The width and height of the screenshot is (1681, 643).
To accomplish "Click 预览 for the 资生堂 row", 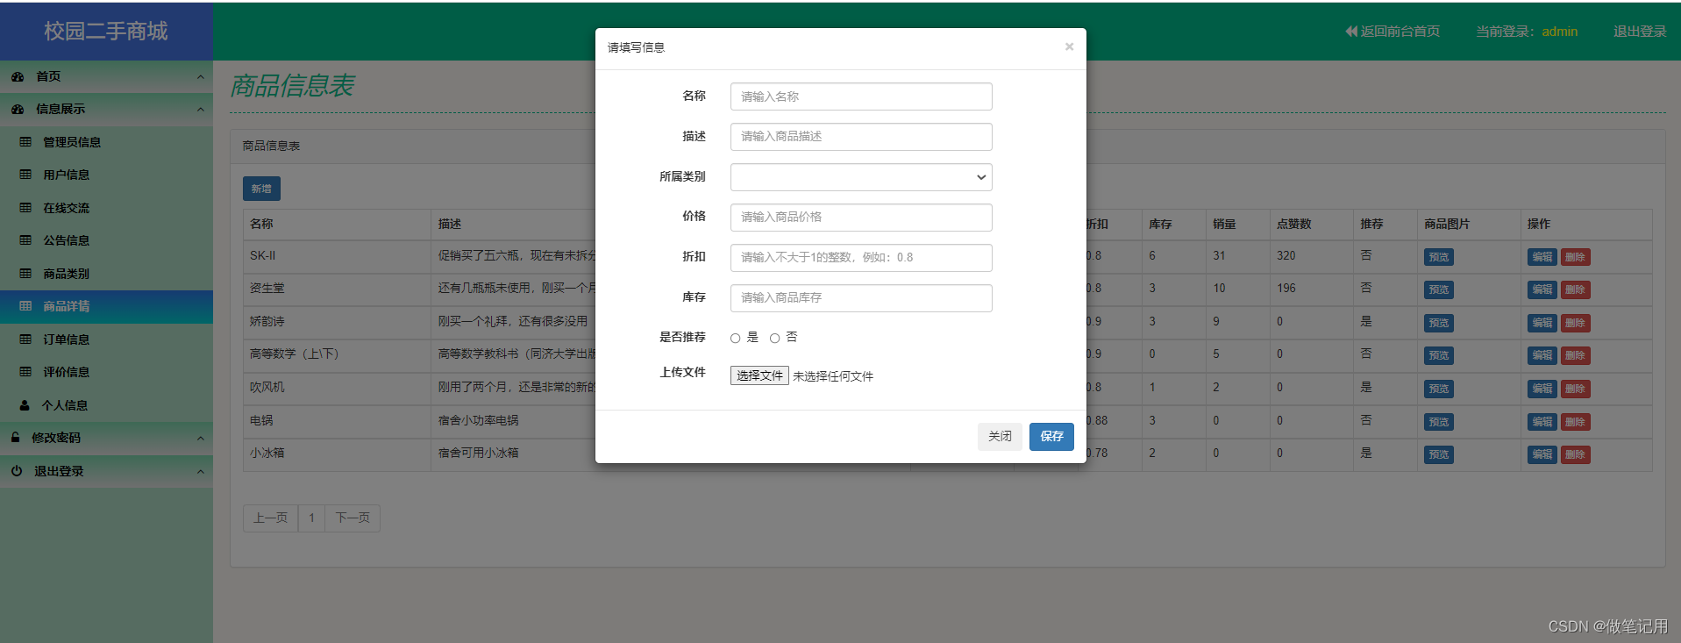I will 1438,289.
